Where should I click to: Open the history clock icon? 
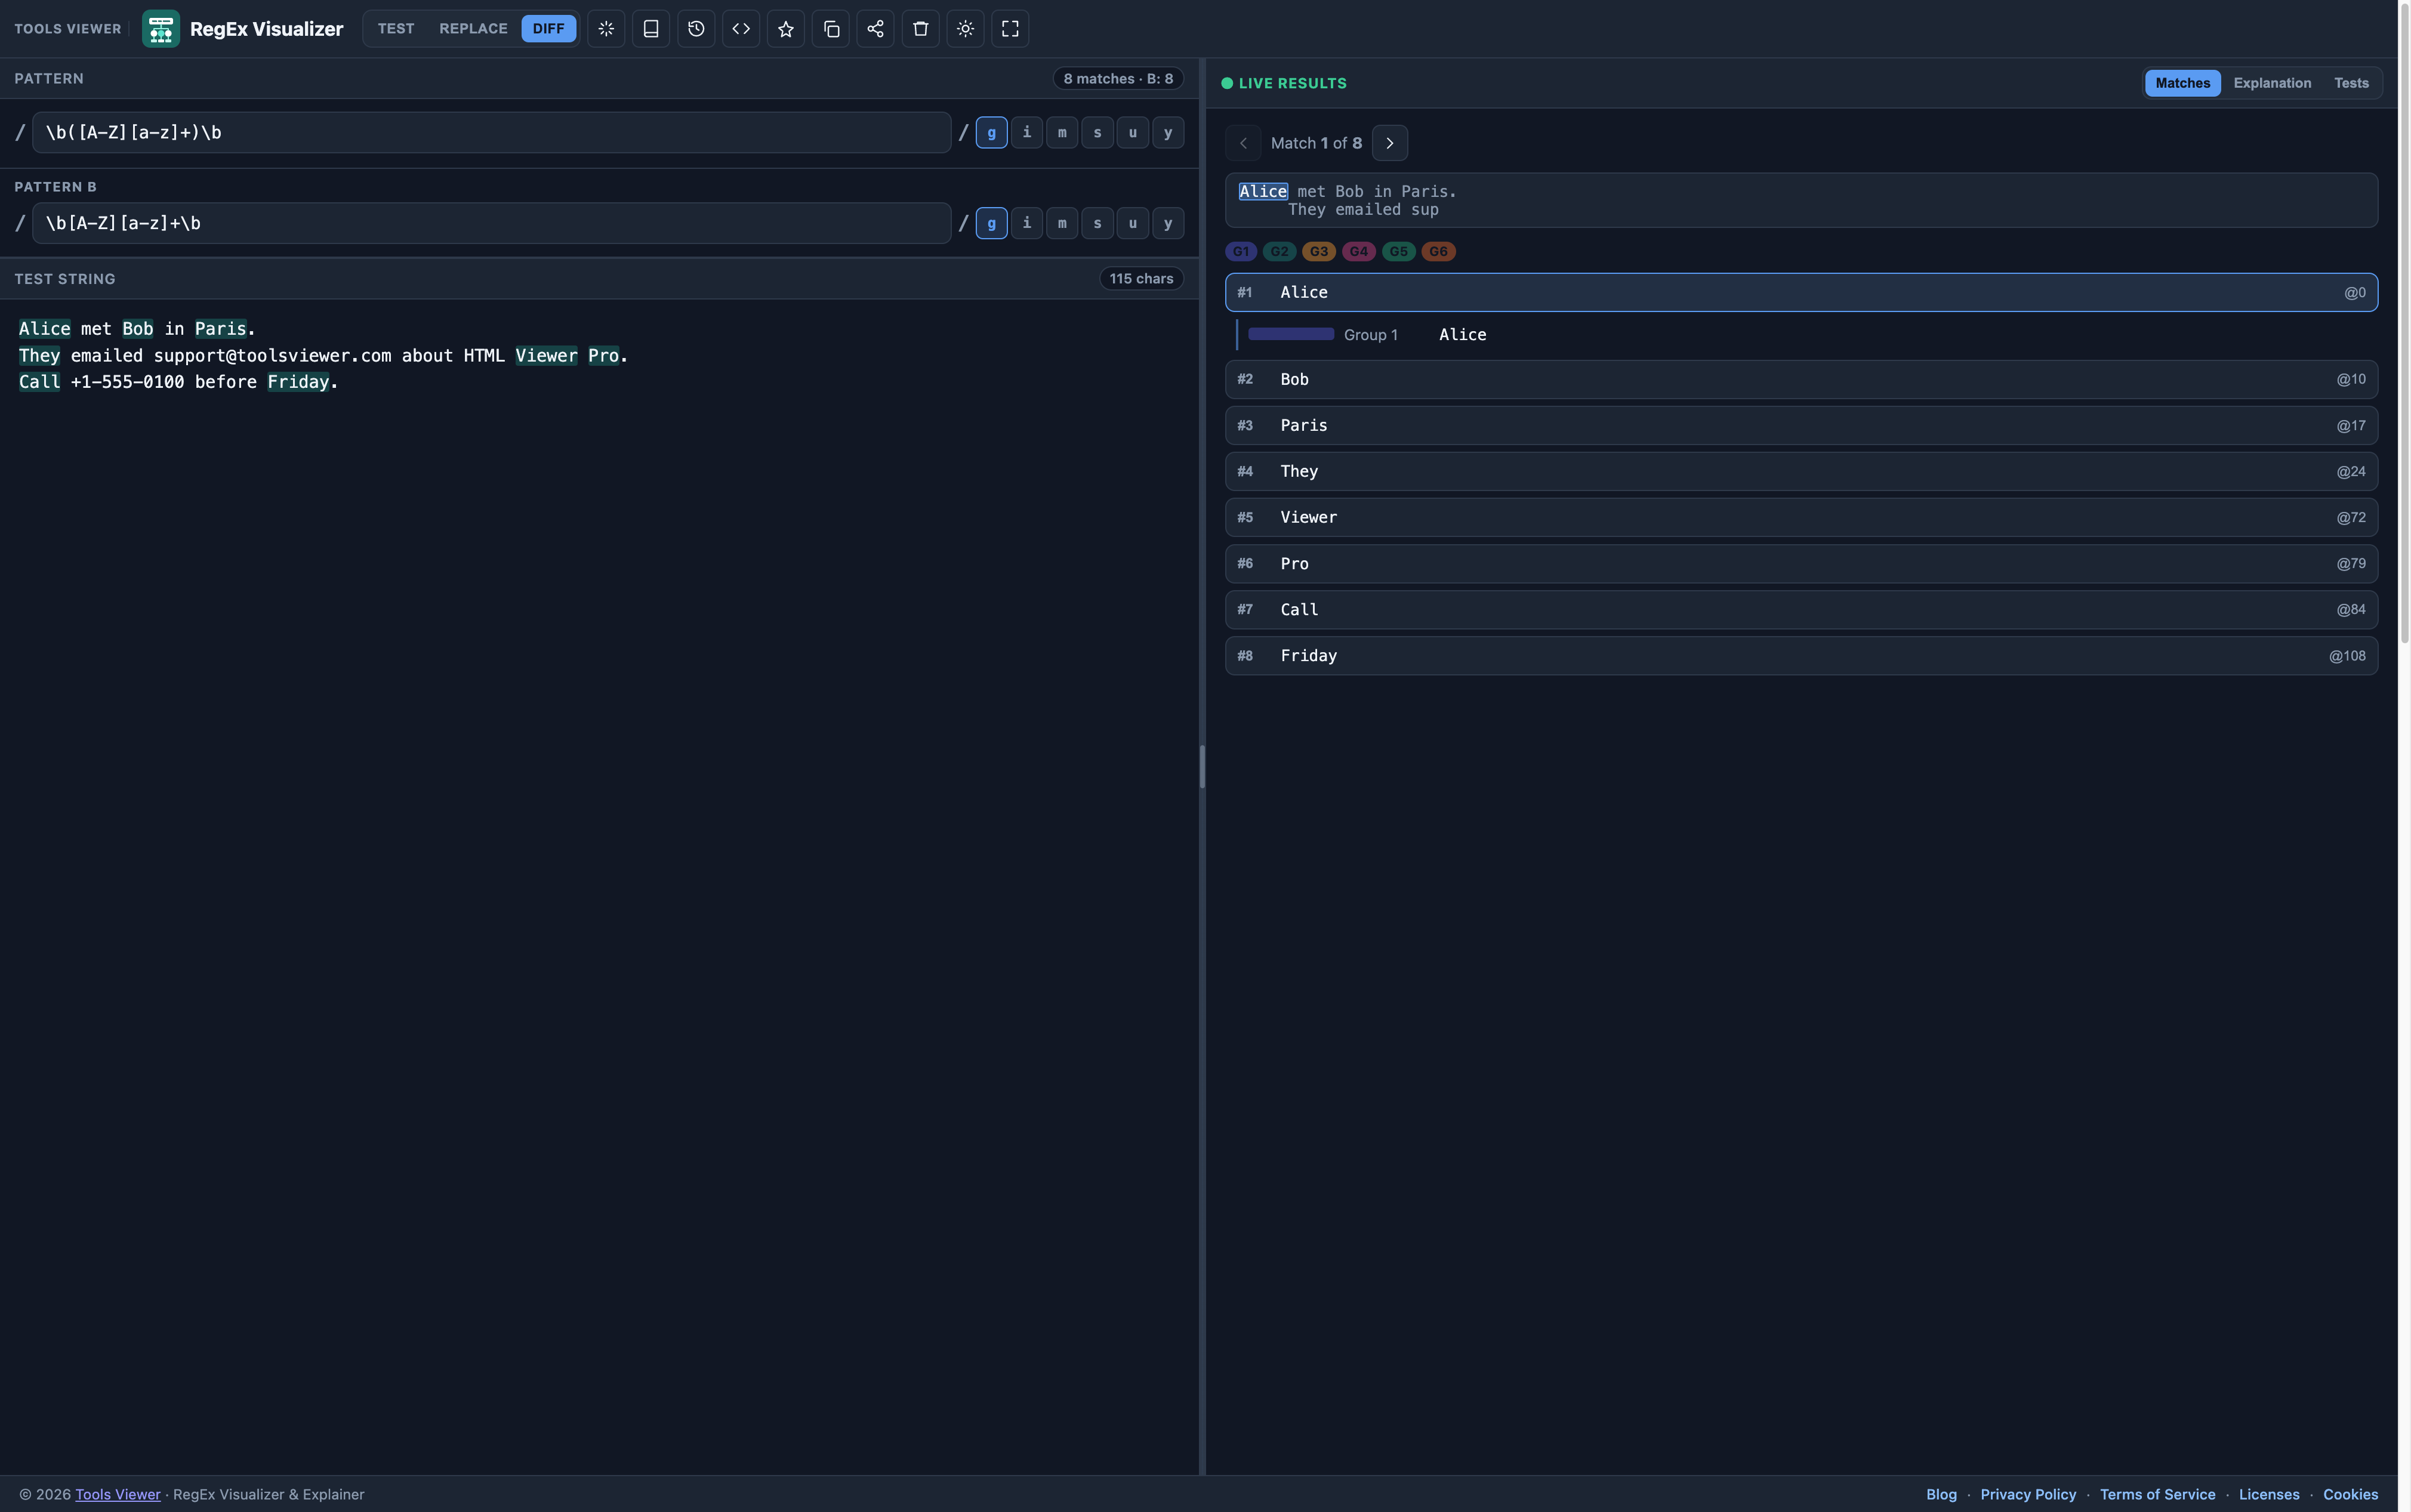696,28
